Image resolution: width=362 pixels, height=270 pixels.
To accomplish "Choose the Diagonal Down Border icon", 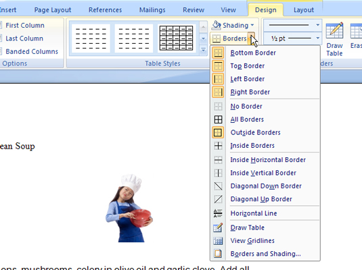I will point(218,186).
